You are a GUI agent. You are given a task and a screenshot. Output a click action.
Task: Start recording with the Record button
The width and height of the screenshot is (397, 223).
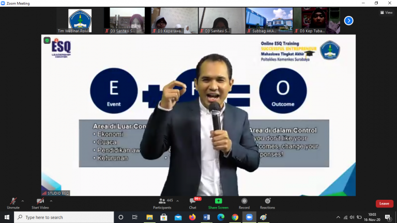coord(244,202)
